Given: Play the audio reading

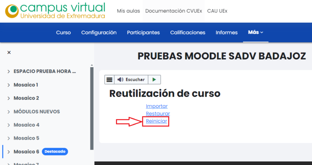Looking at the screenshot, I should (x=154, y=80).
